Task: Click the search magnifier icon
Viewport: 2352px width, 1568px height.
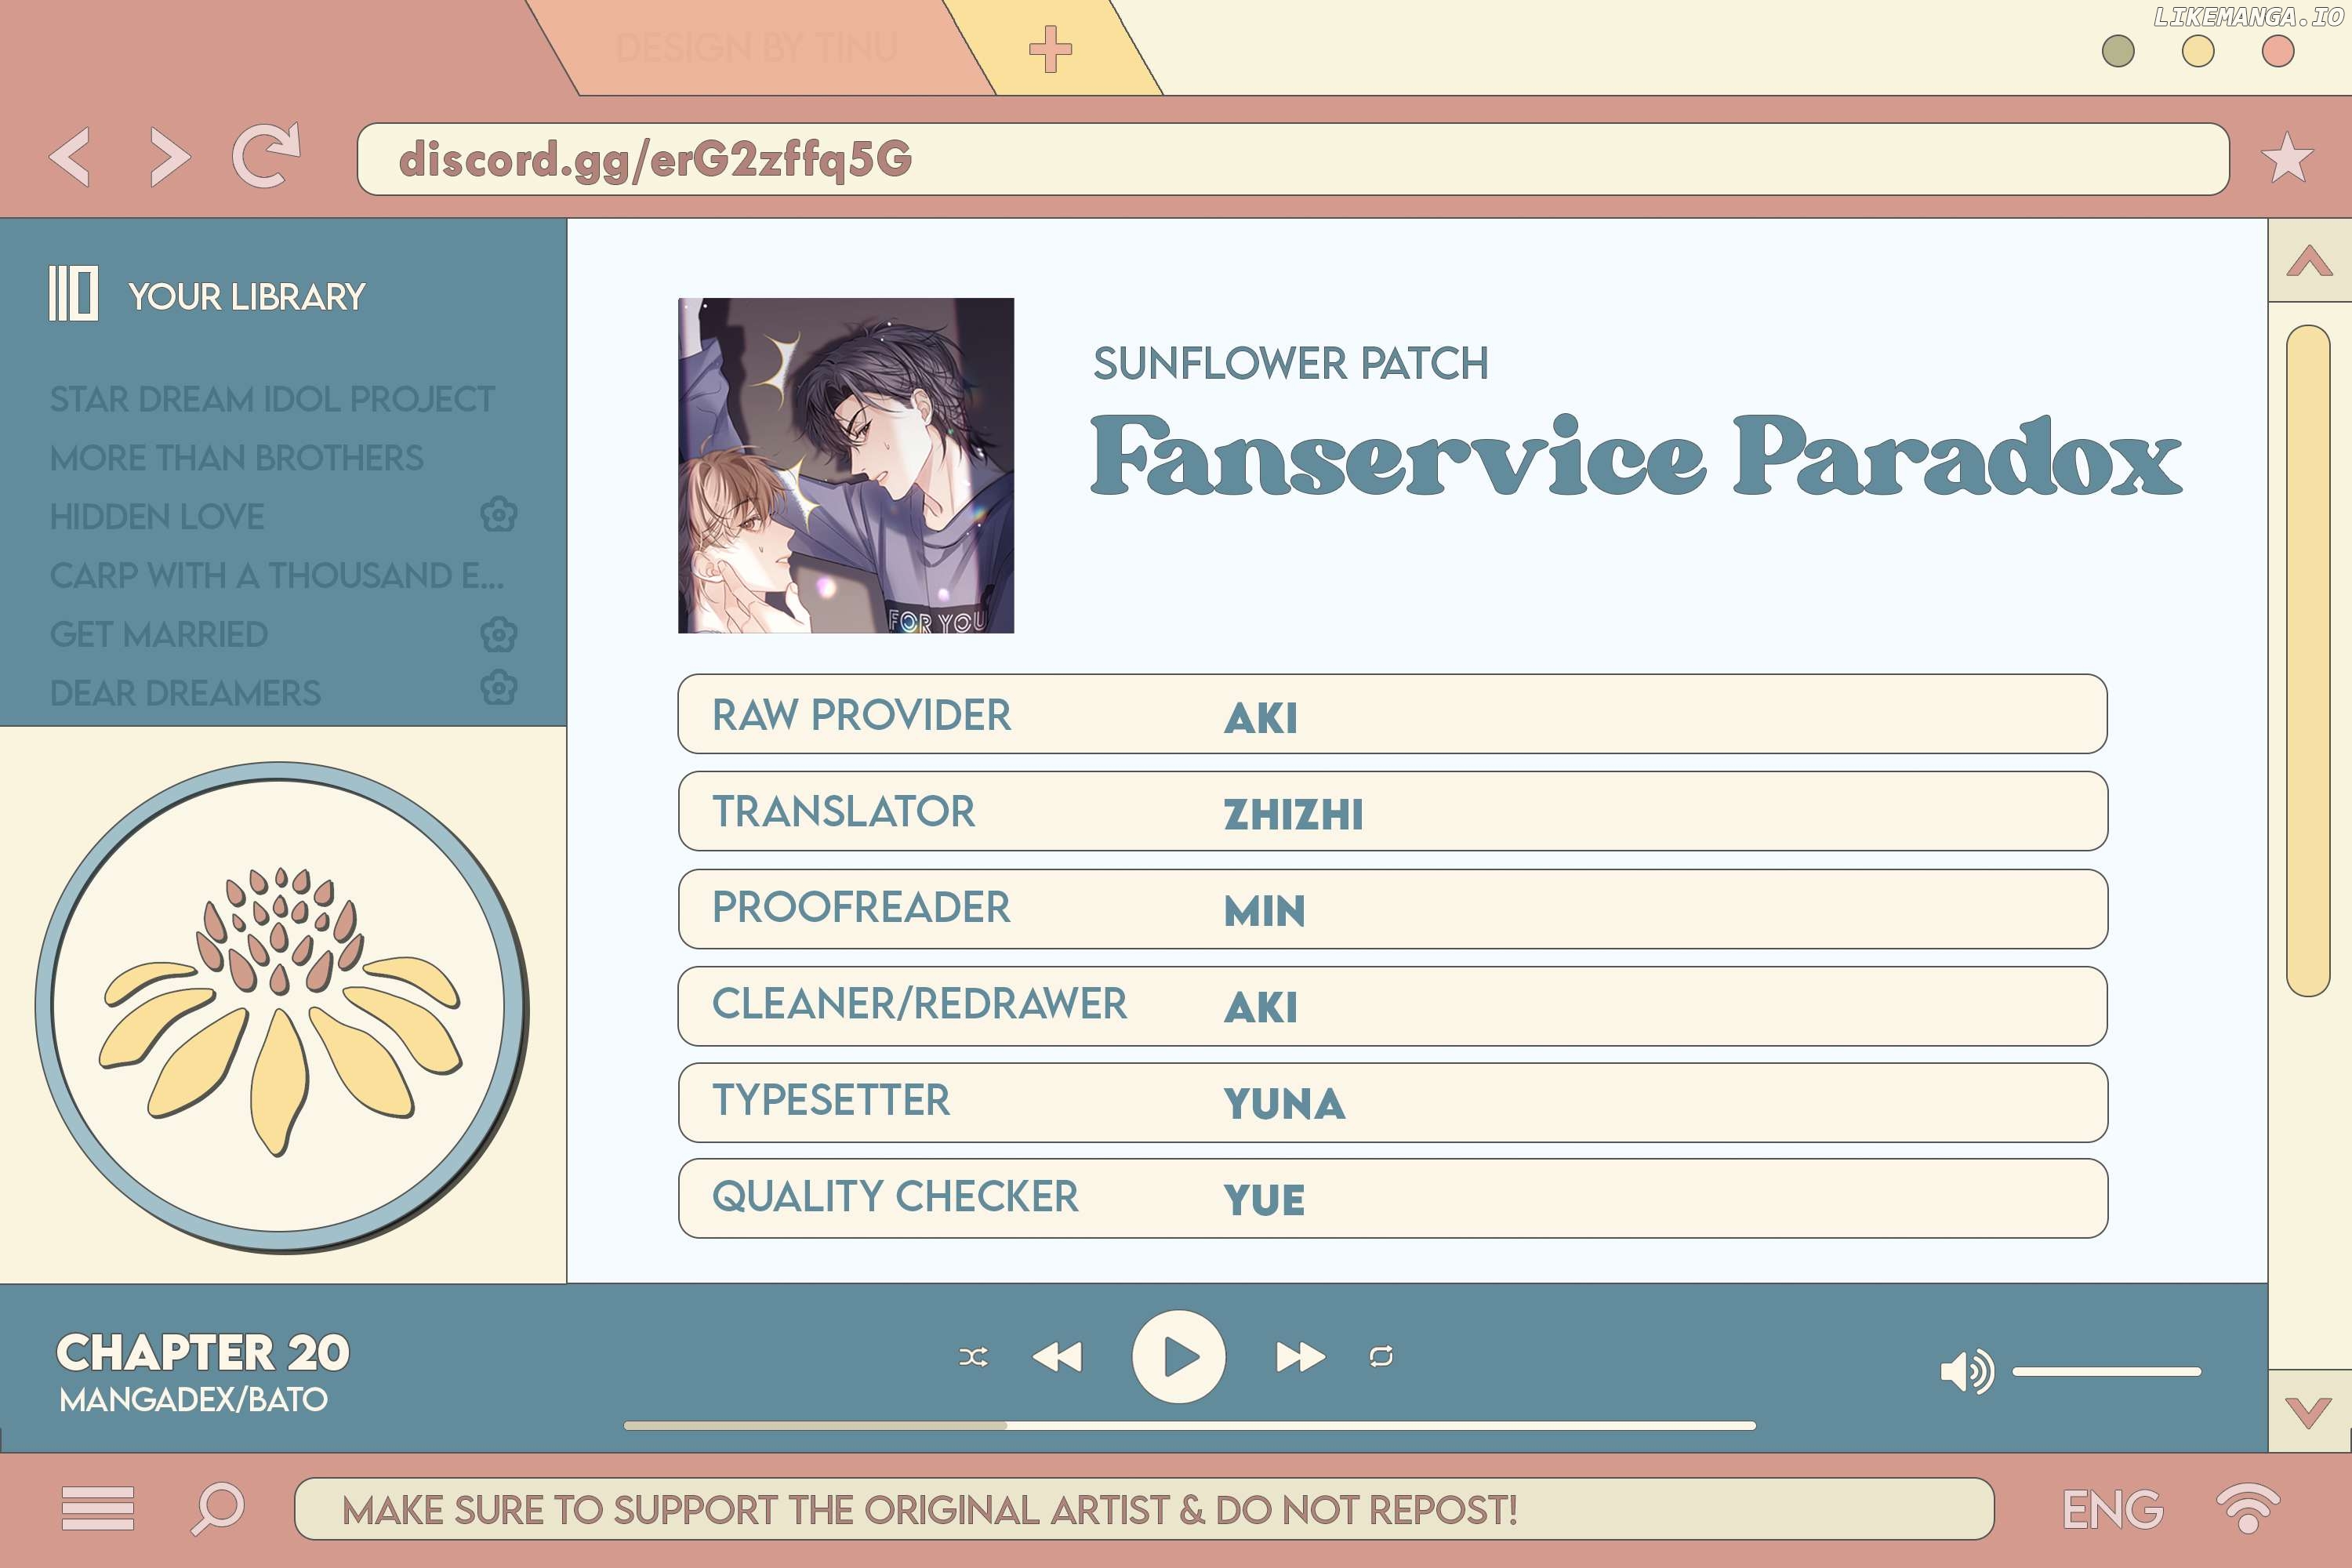Action: [x=218, y=1507]
